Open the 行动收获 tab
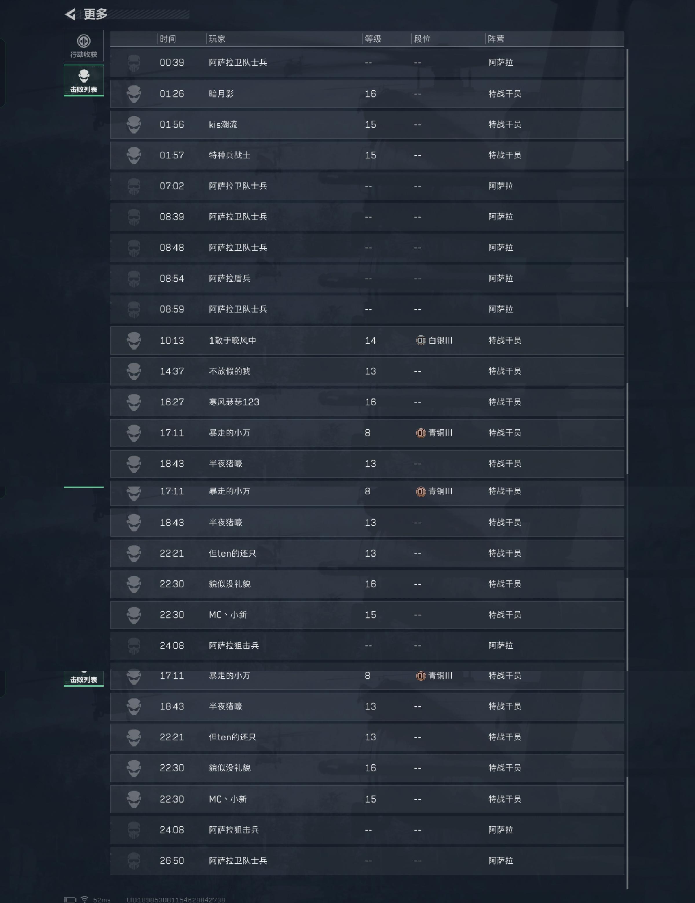Image resolution: width=695 pixels, height=903 pixels. 83,45
